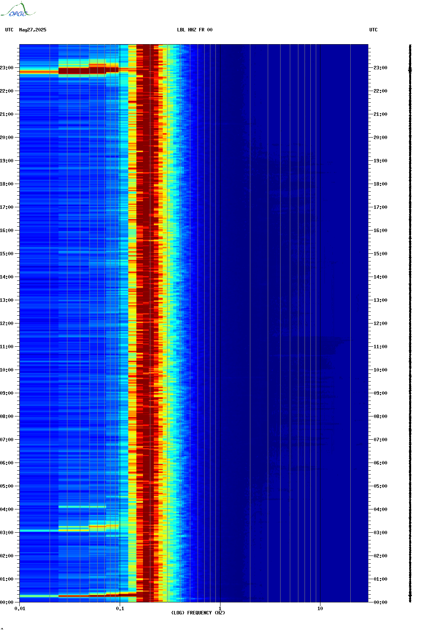Click the left-axis 21:00 time label
427x633 pixels.
7,114
